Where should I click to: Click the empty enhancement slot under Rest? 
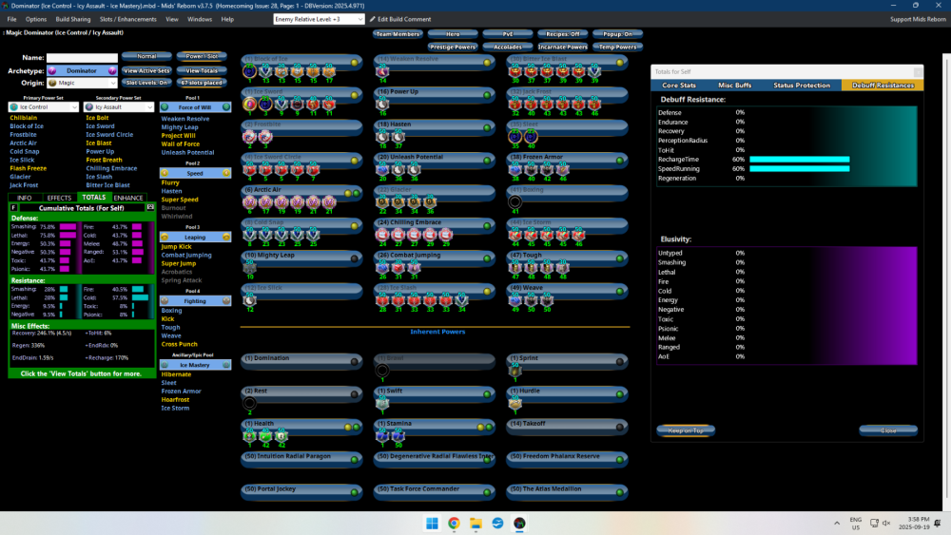coord(249,404)
